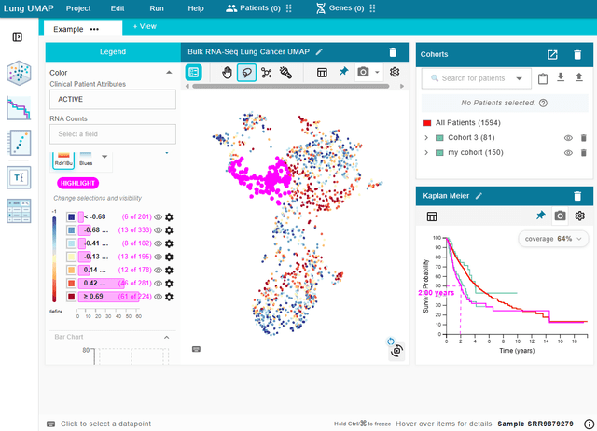
Task: Open the Cohorts panel in a new window
Action: [552, 54]
